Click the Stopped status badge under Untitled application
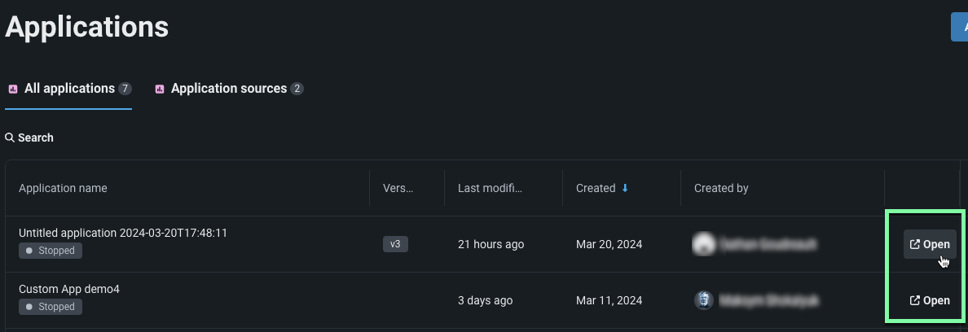This screenshot has width=968, height=332. point(51,251)
